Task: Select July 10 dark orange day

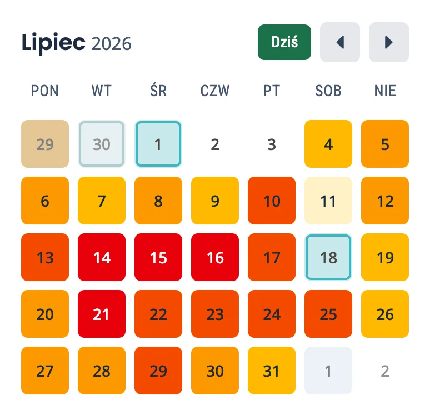Action: (272, 201)
